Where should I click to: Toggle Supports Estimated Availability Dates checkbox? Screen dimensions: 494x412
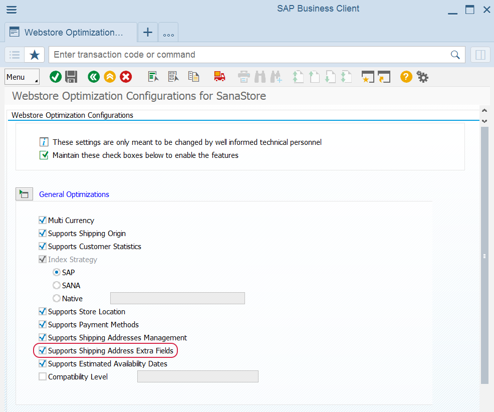coord(42,363)
